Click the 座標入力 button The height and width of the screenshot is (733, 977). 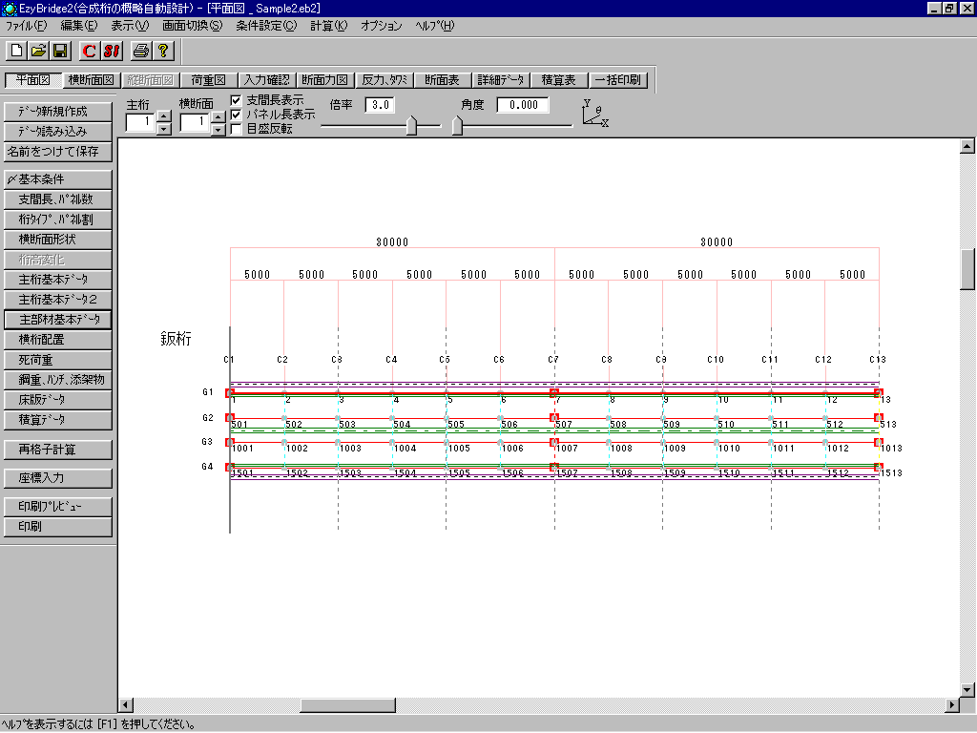(x=58, y=478)
